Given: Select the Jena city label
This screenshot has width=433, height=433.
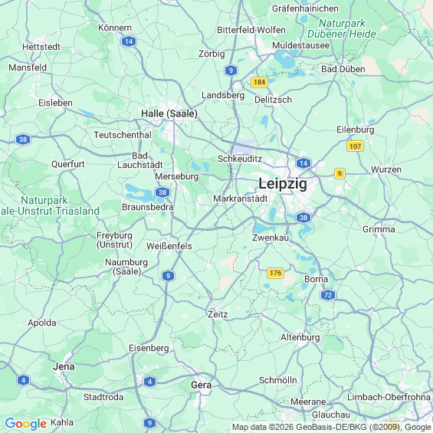Looking at the screenshot, I should 64,366.
